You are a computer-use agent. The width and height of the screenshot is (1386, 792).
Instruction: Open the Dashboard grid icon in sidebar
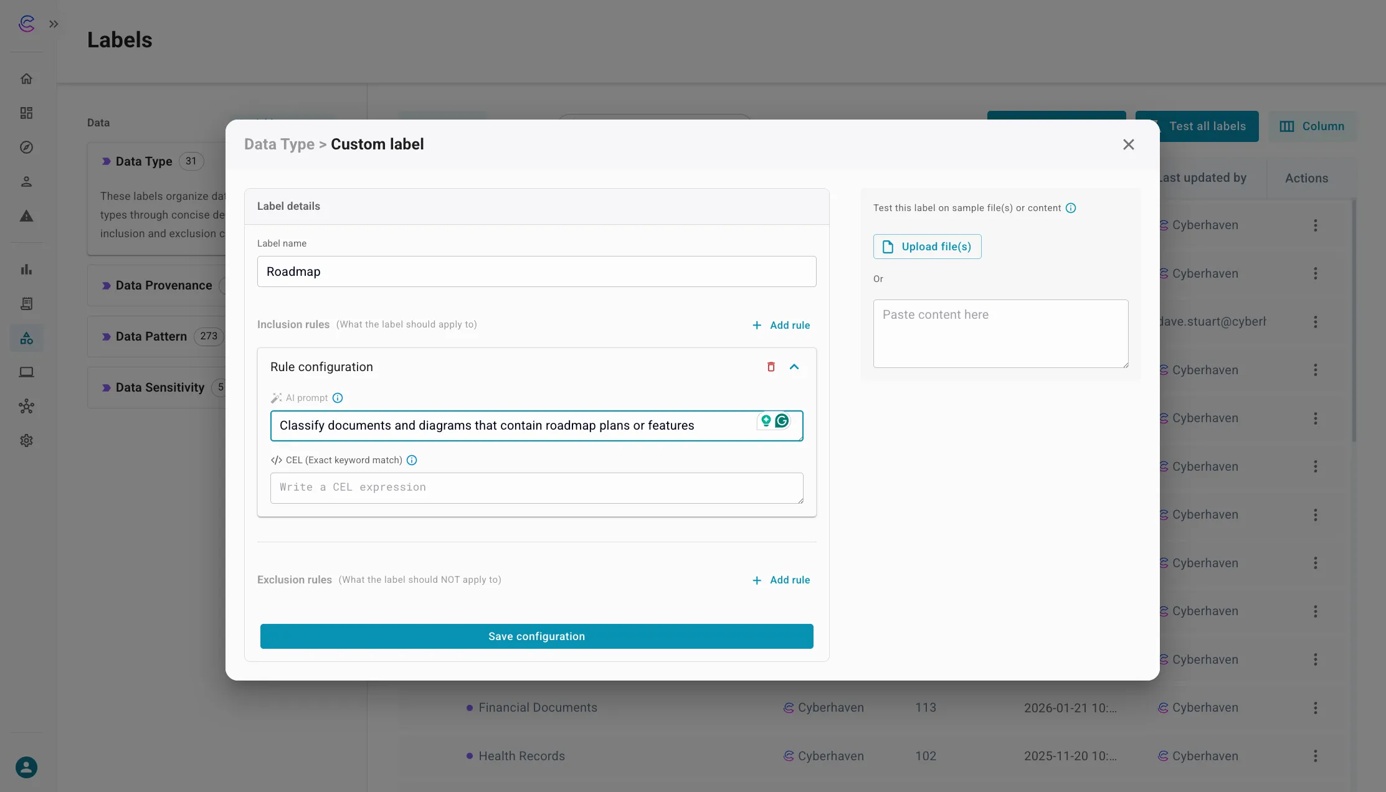[x=26, y=113]
